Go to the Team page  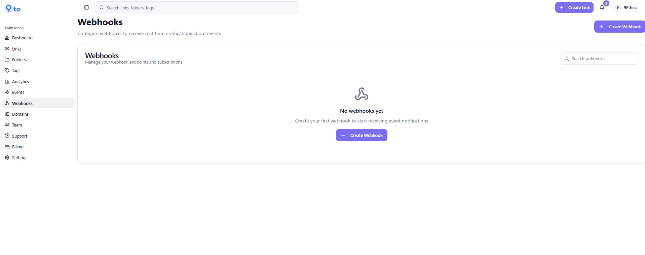[x=17, y=125]
